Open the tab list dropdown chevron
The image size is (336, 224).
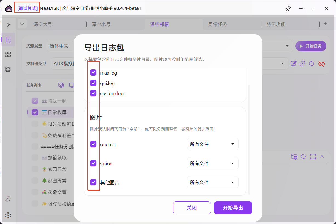[22, 24]
